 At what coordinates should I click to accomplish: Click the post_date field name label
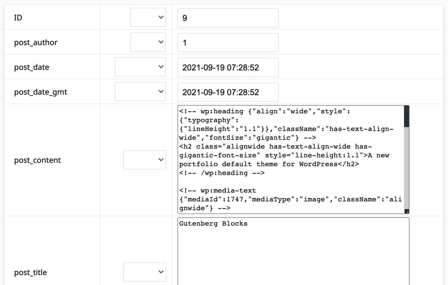pos(32,67)
